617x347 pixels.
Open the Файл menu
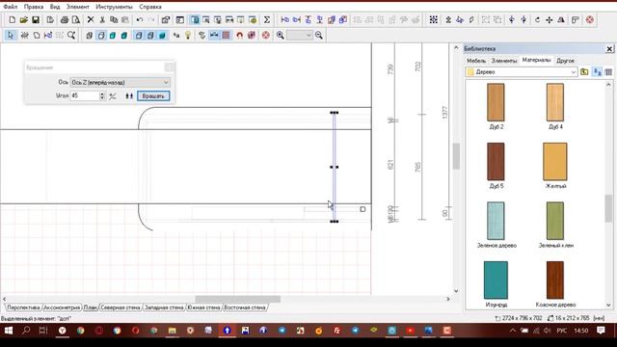11,7
